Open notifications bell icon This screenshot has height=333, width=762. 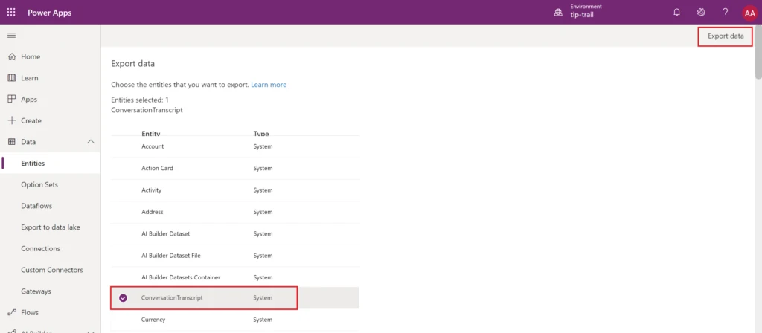tap(676, 13)
